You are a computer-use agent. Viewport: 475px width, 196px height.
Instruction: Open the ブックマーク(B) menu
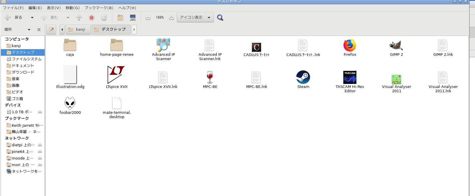point(99,8)
